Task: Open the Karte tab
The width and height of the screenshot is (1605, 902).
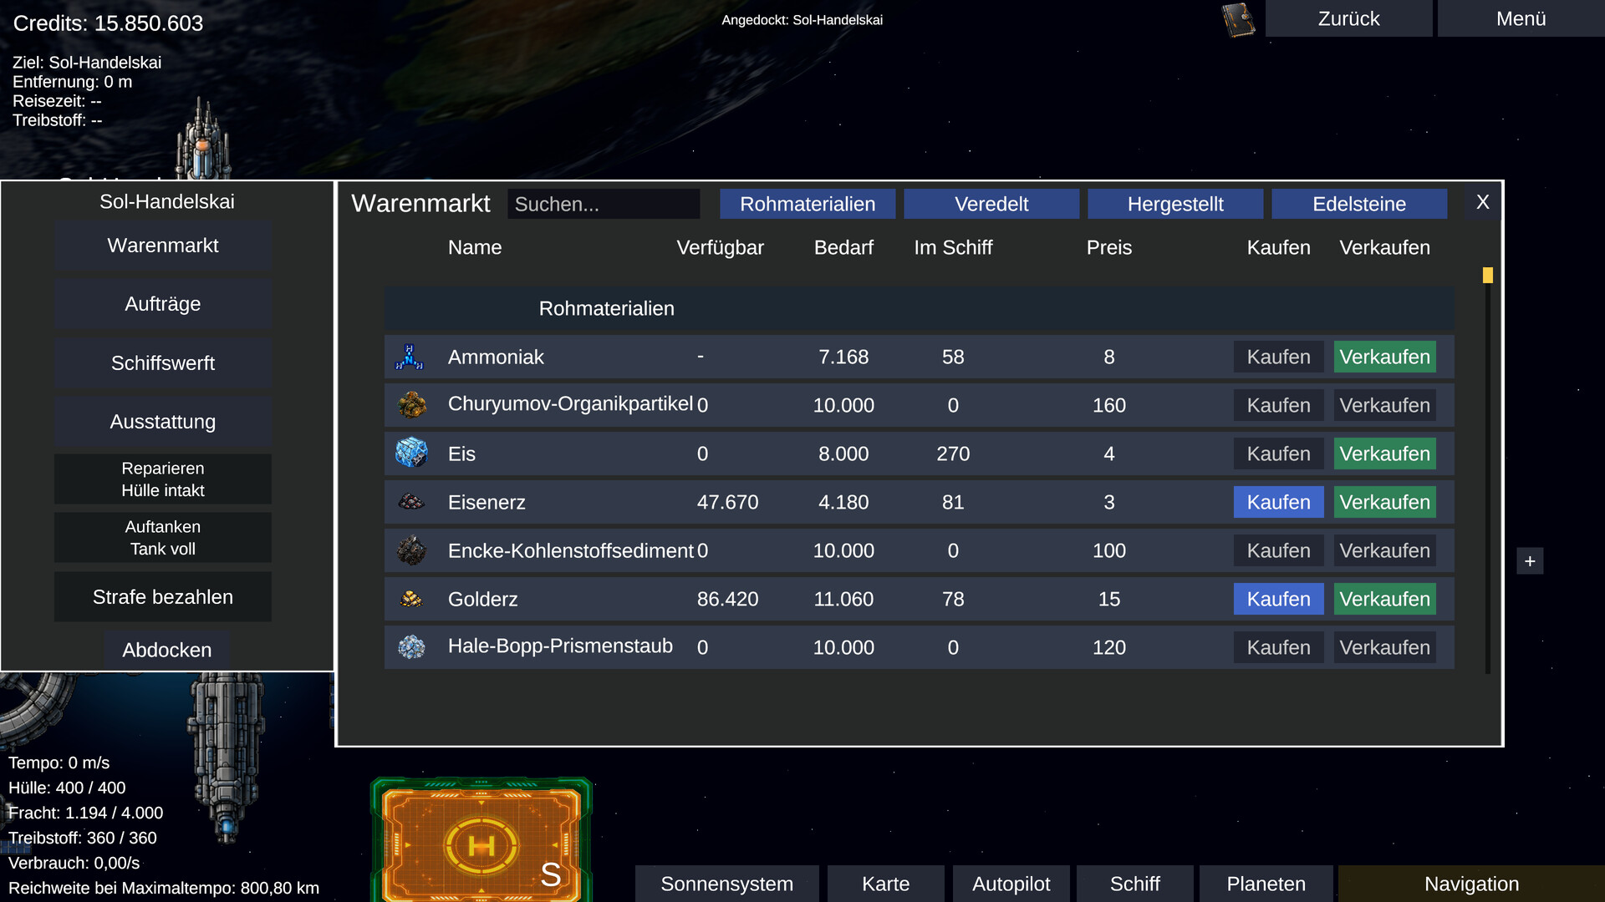Action: click(x=886, y=884)
